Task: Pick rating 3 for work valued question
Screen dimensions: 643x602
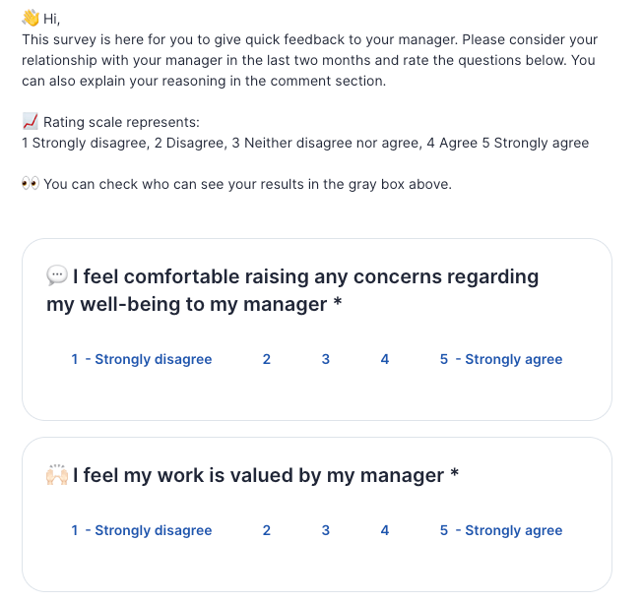Action: 325,530
